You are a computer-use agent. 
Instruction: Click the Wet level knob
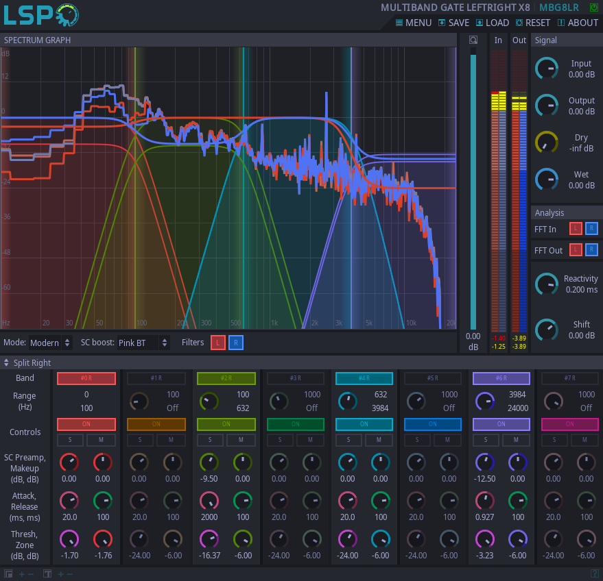547,180
